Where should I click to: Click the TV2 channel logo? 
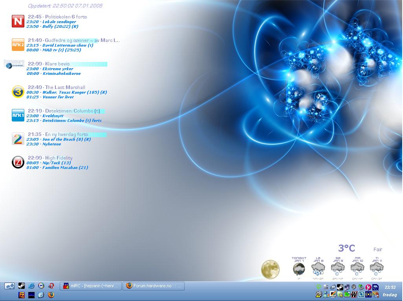(18, 139)
